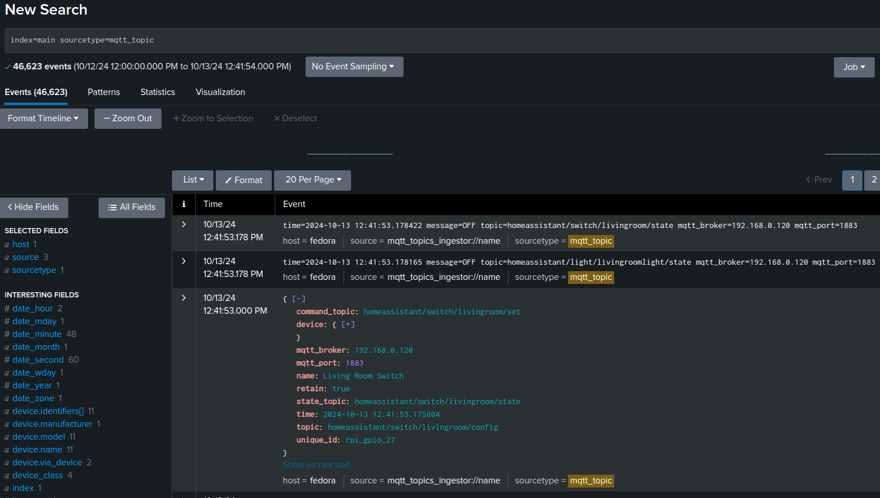Open the device.identifiers{} field
Screen dimensions: 880x498
[x=48, y=411]
